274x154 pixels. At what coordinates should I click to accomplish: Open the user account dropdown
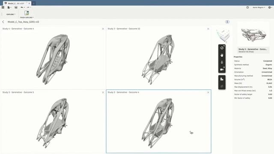click(259, 7)
